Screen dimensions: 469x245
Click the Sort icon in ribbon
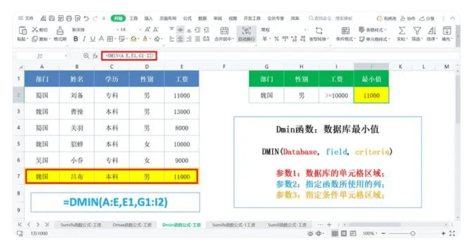[432, 31]
